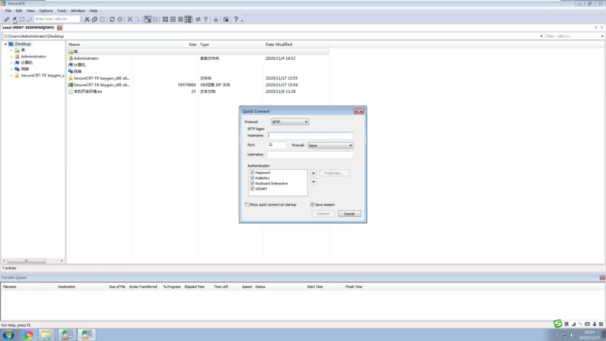This screenshot has height=341, width=606.
Task: Open the View menu
Action: point(31,11)
